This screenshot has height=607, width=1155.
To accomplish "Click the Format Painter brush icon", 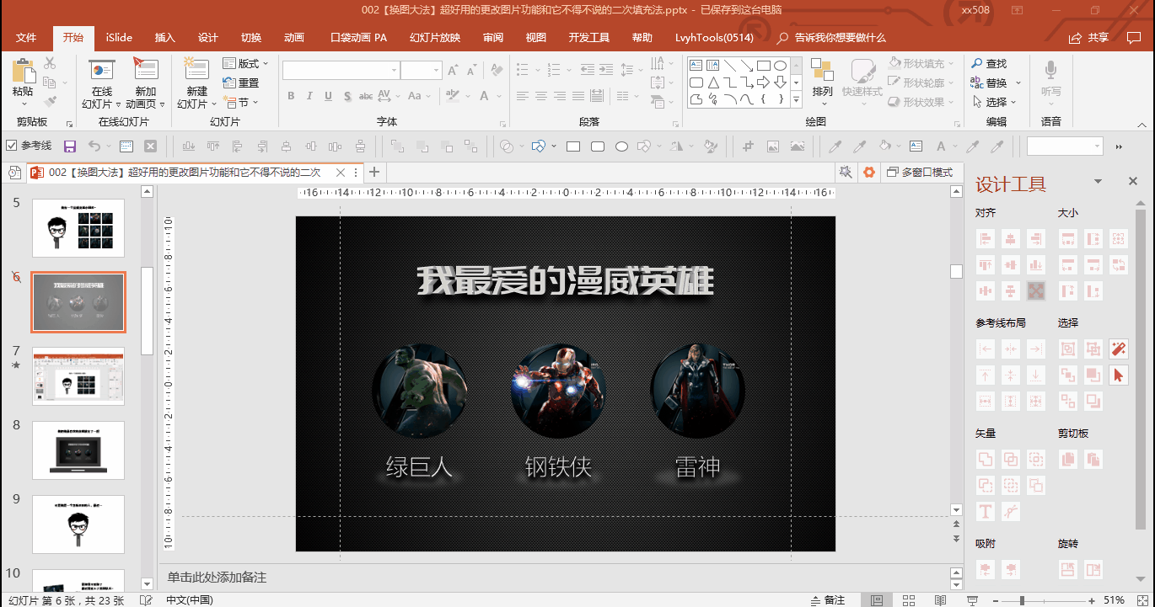I will tap(49, 102).
